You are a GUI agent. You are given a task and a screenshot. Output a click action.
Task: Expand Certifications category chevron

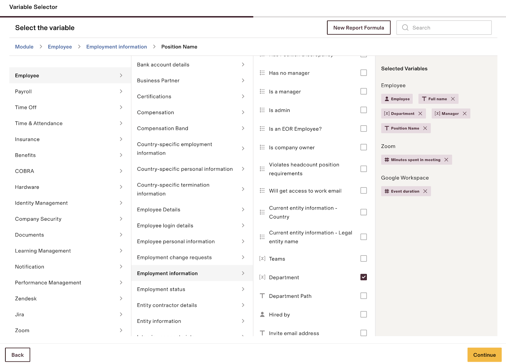243,96
